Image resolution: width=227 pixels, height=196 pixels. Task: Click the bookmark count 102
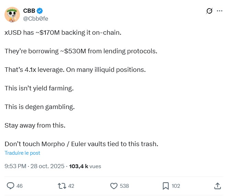tap(176, 186)
